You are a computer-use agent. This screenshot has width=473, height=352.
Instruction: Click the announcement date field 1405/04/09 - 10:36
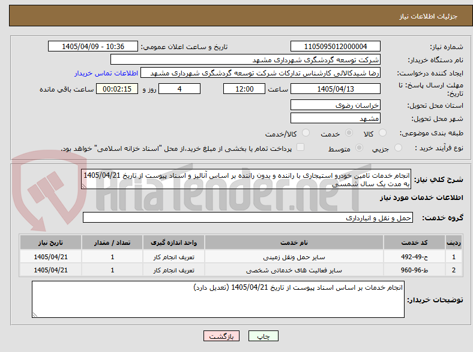93,46
